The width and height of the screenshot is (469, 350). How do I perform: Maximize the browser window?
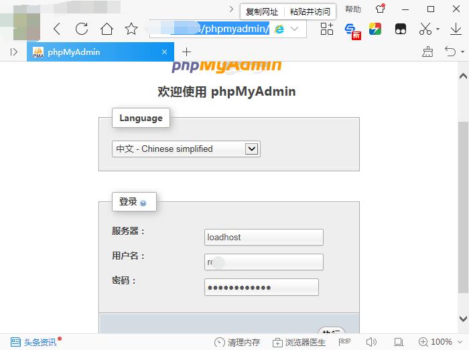point(431,9)
